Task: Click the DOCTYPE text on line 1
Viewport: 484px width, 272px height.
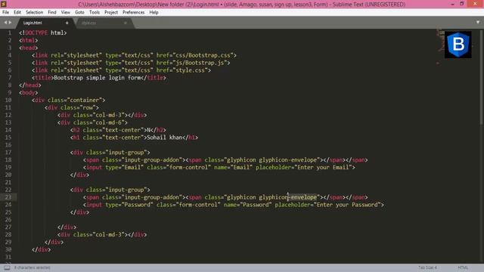Action: coord(36,32)
